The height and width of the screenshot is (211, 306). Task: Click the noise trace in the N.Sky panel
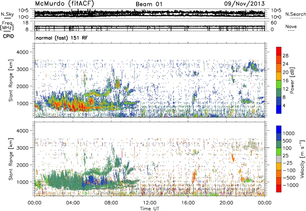coord(150,14)
